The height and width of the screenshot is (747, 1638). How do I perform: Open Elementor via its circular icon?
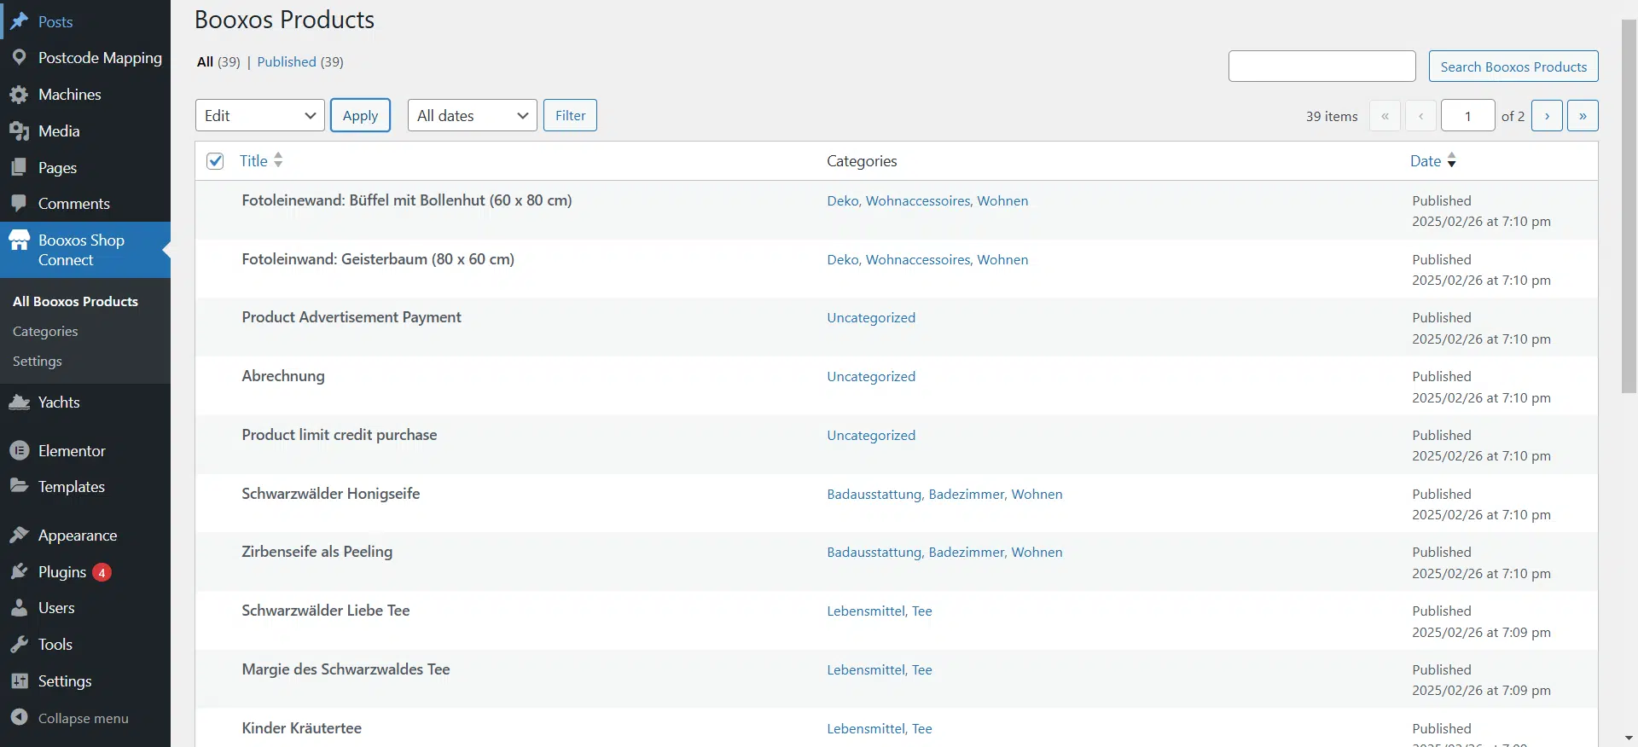click(19, 451)
